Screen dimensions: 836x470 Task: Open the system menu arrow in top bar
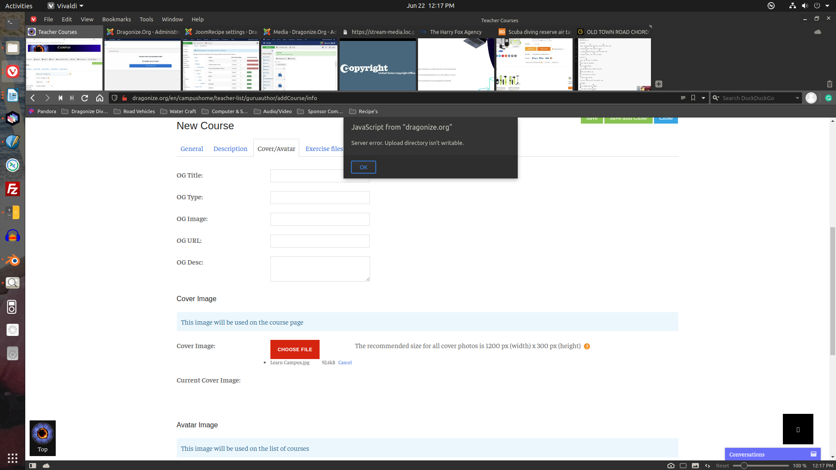pyautogui.click(x=827, y=6)
